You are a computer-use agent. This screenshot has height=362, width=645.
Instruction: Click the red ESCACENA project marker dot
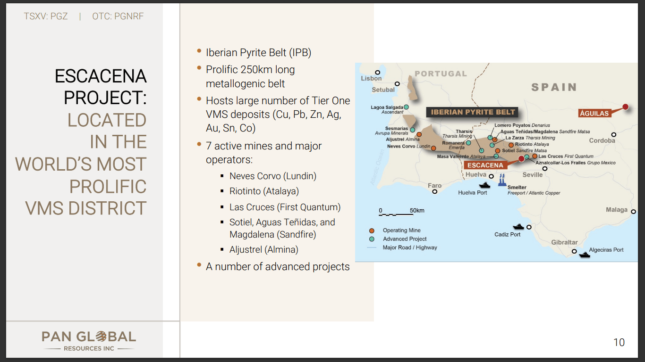[521, 159]
